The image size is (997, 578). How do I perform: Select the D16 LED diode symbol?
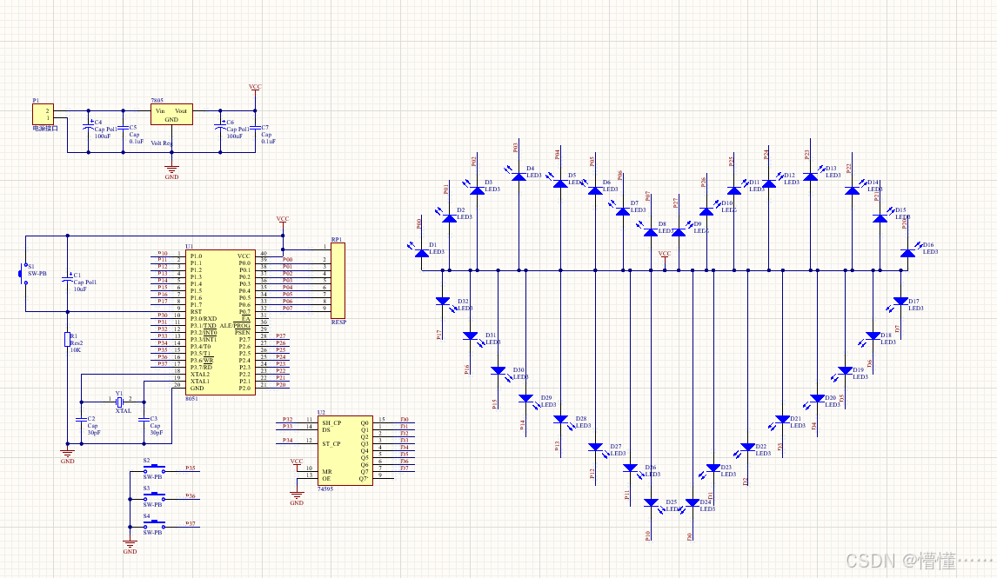pos(908,251)
